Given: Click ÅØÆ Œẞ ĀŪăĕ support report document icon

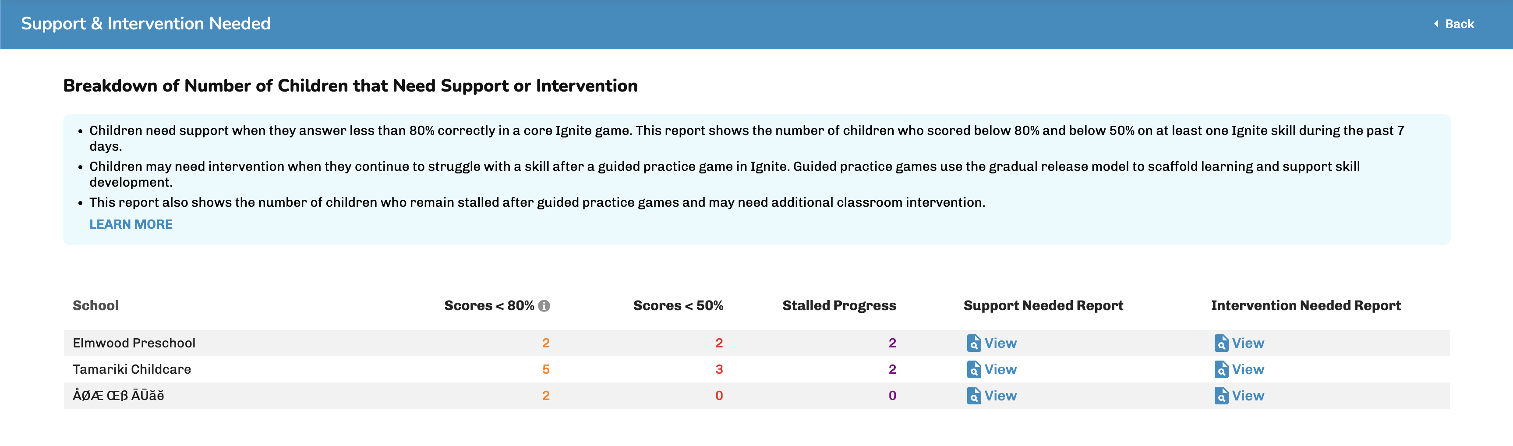Looking at the screenshot, I should (974, 396).
